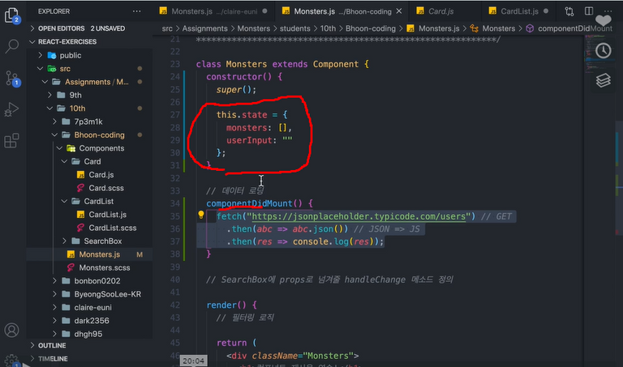The height and width of the screenshot is (367, 623).
Task: Open editor more actions ellipsis
Action: click(608, 11)
